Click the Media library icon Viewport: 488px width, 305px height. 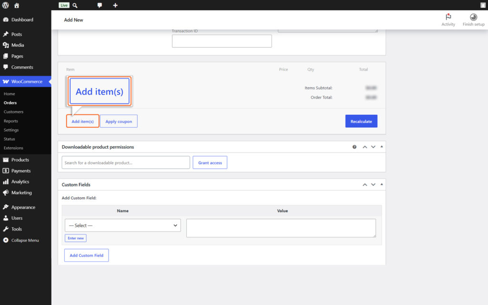6,45
